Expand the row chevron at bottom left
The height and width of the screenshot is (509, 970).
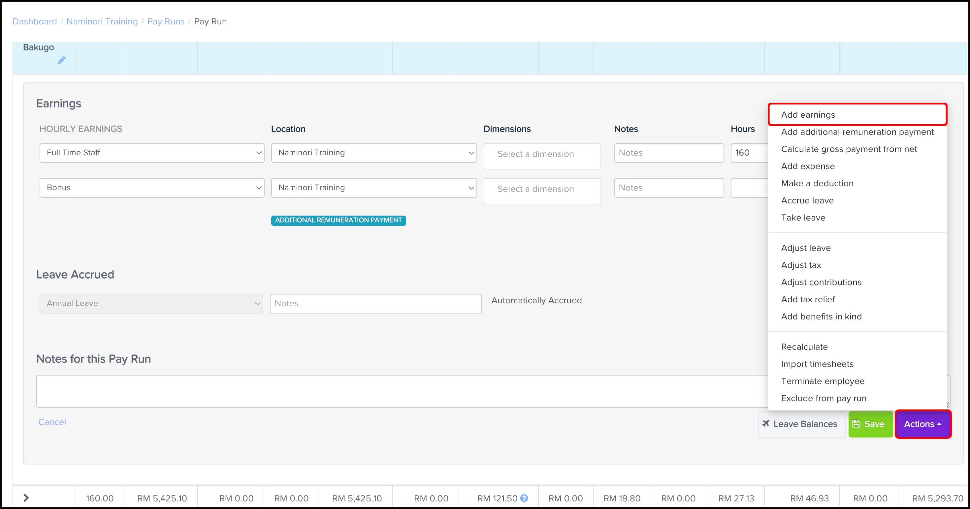click(26, 498)
